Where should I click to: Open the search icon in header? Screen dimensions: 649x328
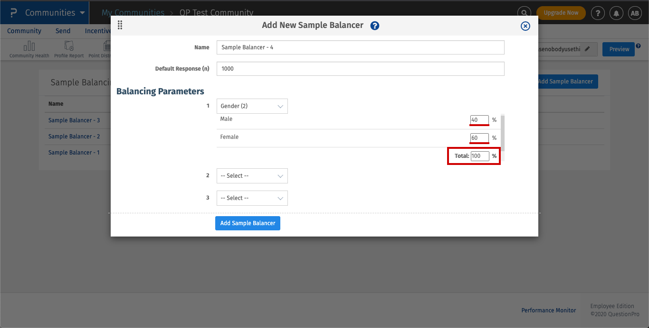(x=524, y=13)
